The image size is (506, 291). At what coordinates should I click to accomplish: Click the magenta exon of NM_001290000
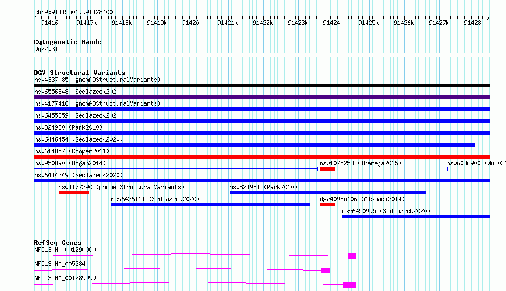(352, 256)
